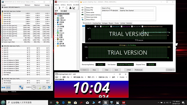Click the up-level arrow in AIDA64 toolbar
This screenshot has width=187, height=105.
[x=63, y=8]
